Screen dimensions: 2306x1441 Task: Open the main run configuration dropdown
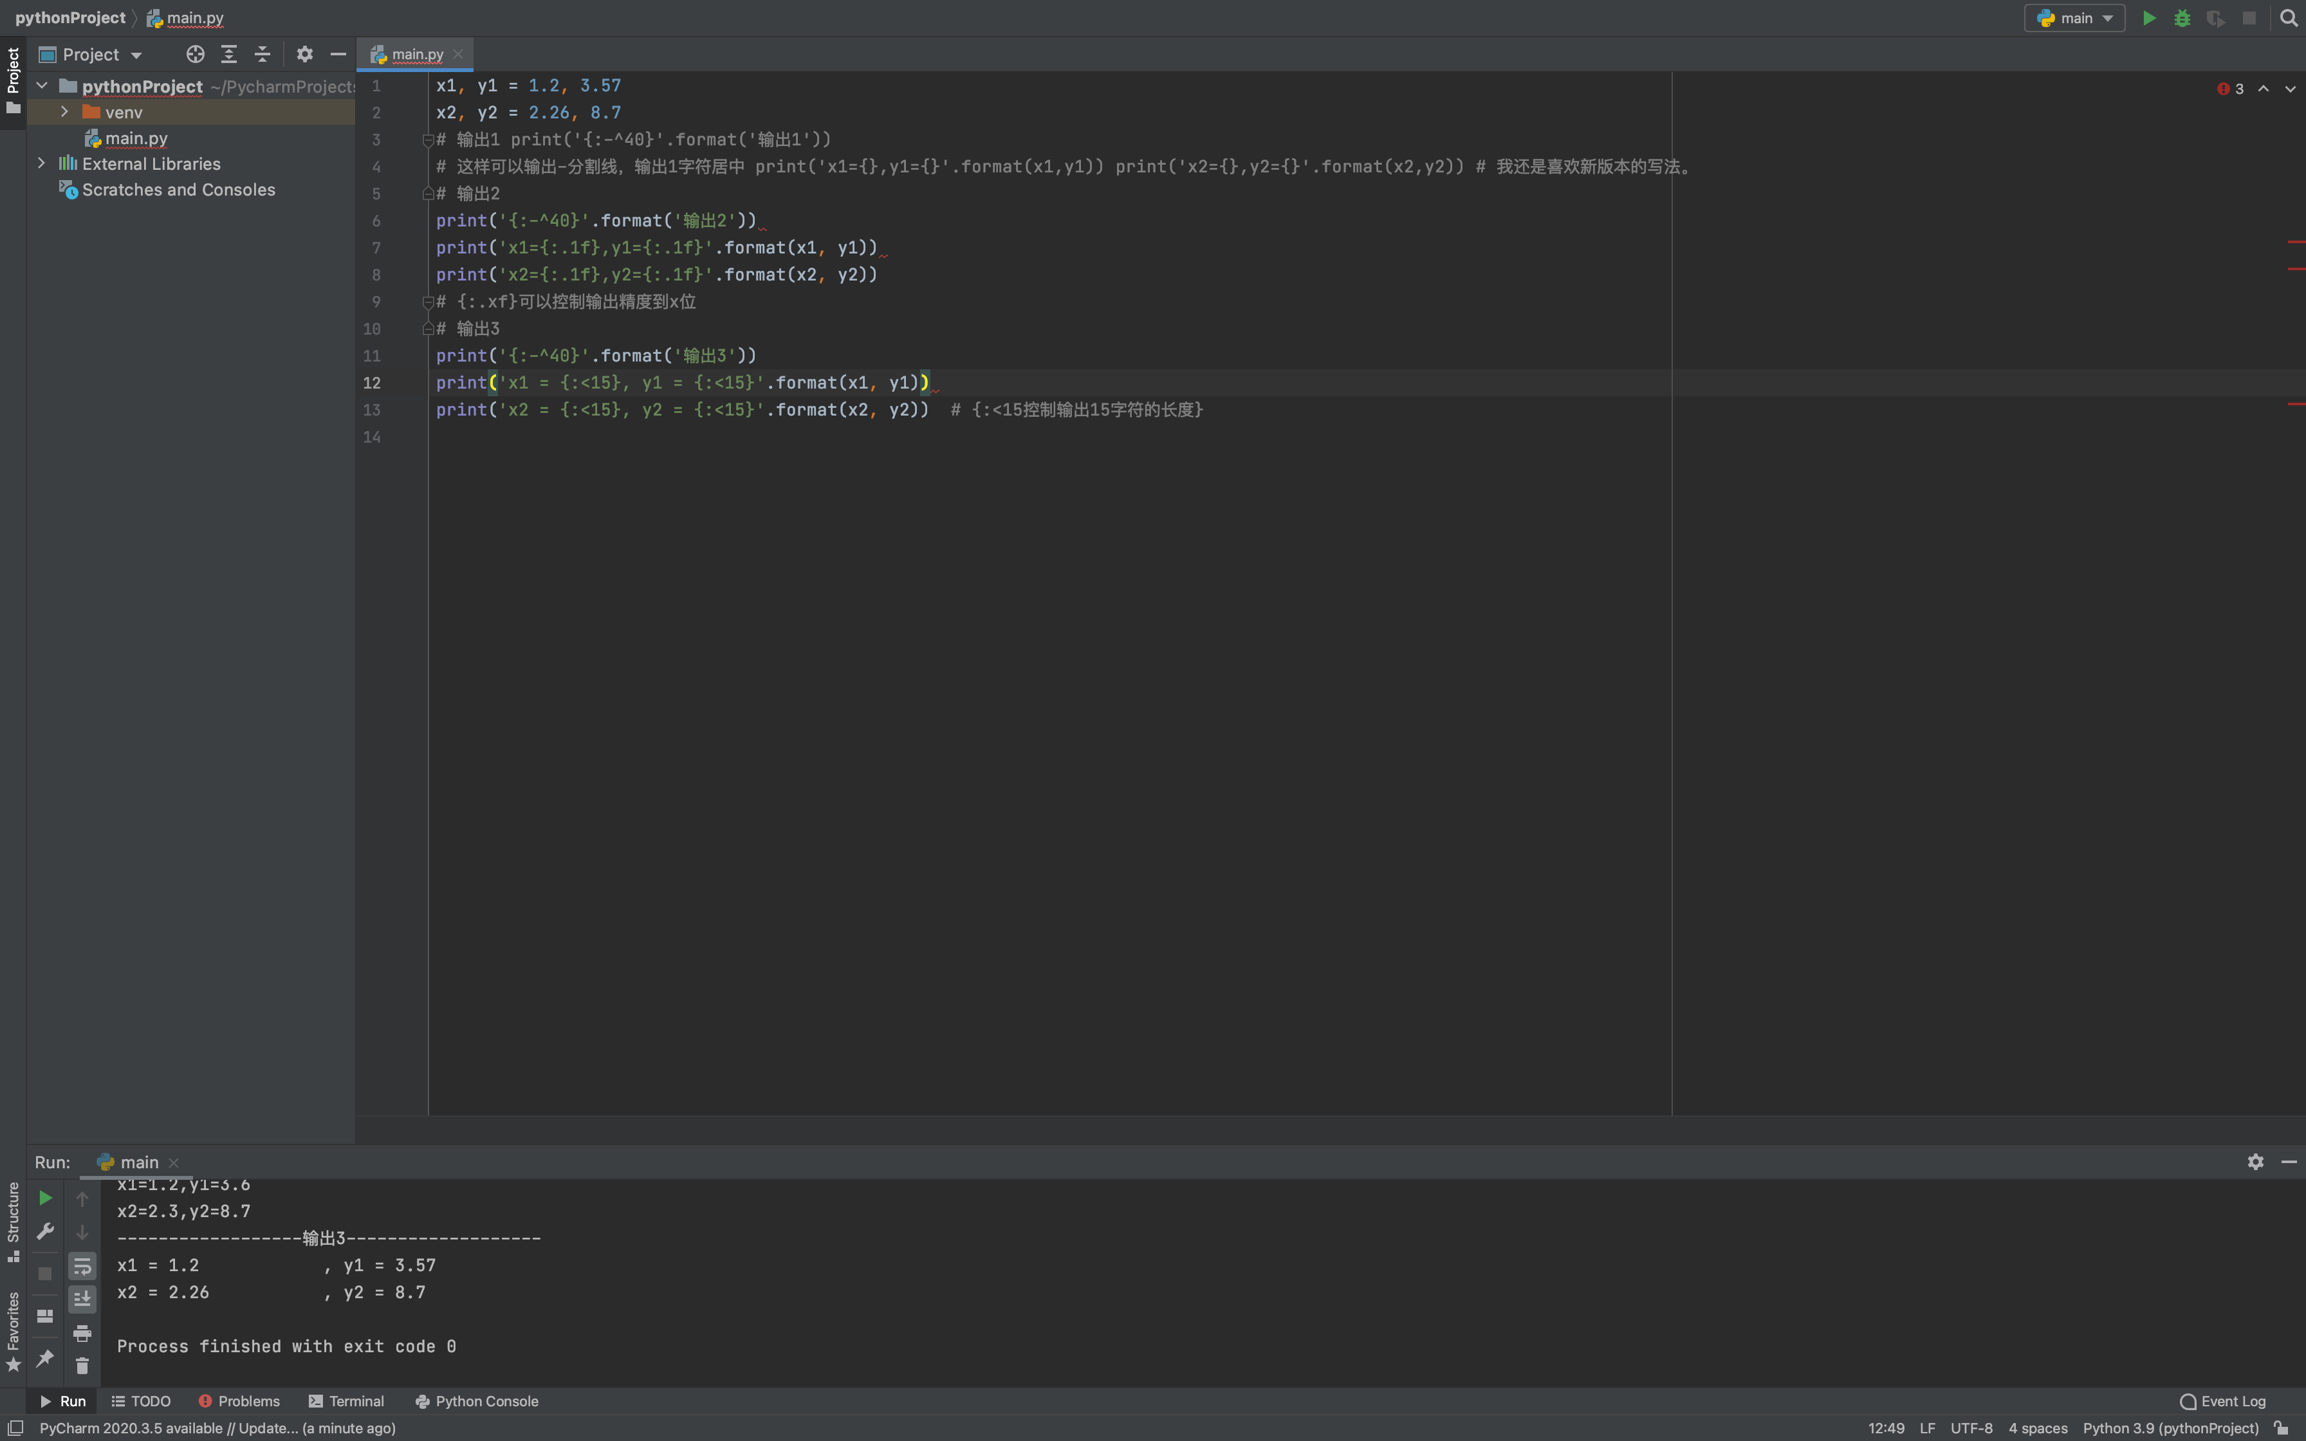[x=2074, y=18]
